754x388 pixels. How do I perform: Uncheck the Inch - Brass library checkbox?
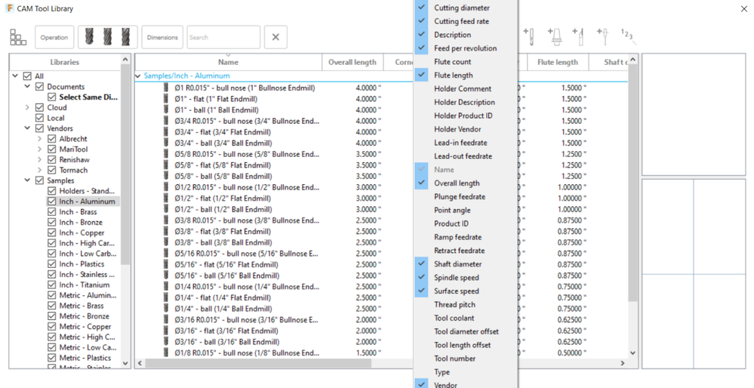(x=52, y=212)
